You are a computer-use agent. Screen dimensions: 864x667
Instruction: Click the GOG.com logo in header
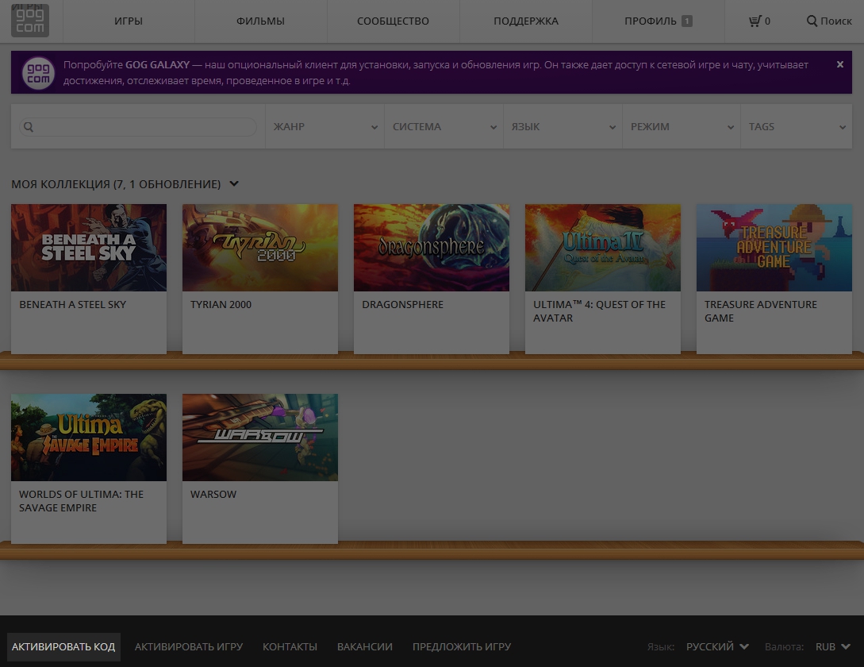click(x=30, y=21)
